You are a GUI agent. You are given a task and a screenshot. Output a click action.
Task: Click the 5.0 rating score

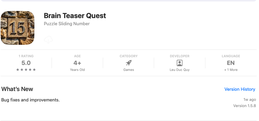26,63
